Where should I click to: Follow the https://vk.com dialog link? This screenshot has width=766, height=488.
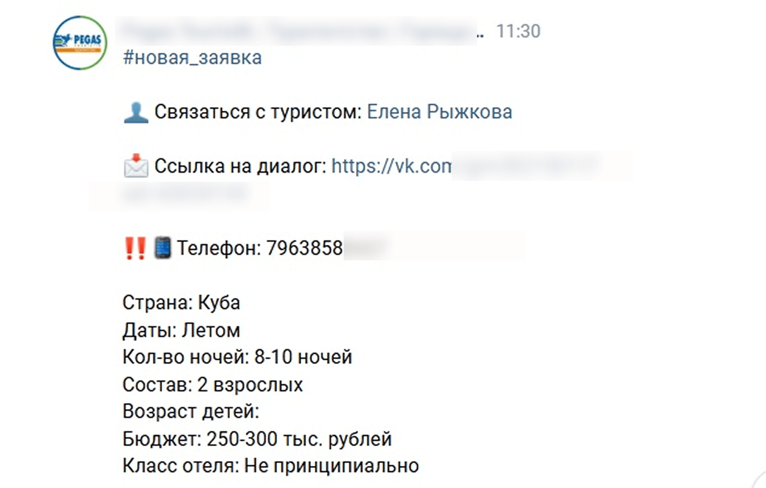(391, 166)
